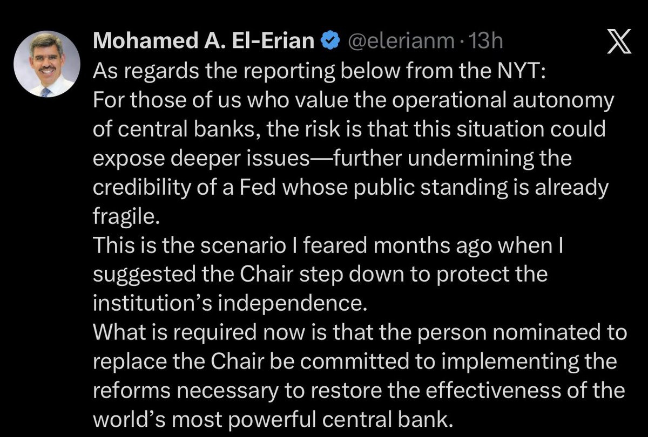Click the line starting "reforms necessary to restore"
The height and width of the screenshot is (437, 648).
click(x=359, y=391)
